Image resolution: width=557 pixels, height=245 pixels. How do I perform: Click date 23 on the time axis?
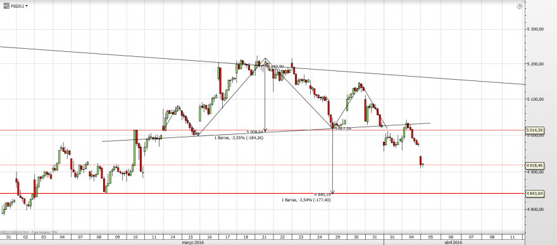click(x=301, y=237)
